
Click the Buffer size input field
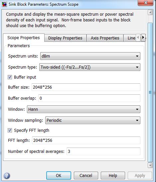86,87
